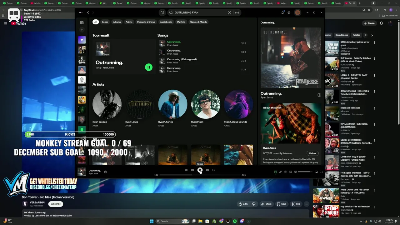Filter results by Artists

pyautogui.click(x=129, y=22)
